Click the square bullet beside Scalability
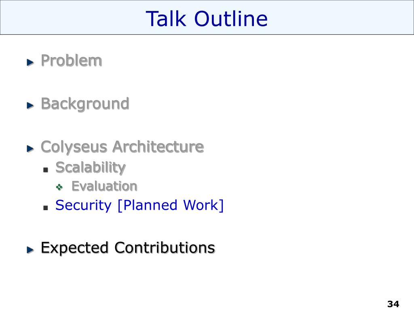This screenshot has width=414, height=311. pyautogui.click(x=46, y=170)
